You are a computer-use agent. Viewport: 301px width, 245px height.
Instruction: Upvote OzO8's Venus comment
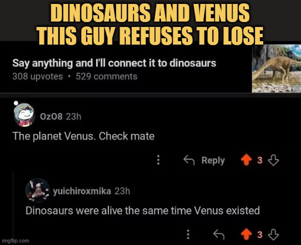pos(246,160)
